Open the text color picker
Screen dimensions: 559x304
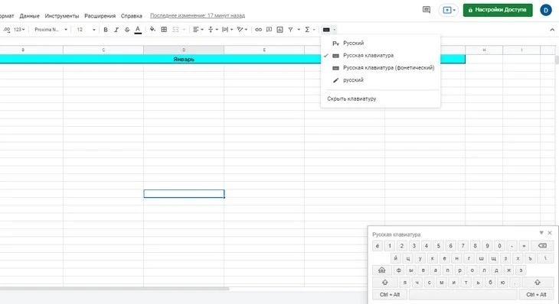[x=138, y=30]
